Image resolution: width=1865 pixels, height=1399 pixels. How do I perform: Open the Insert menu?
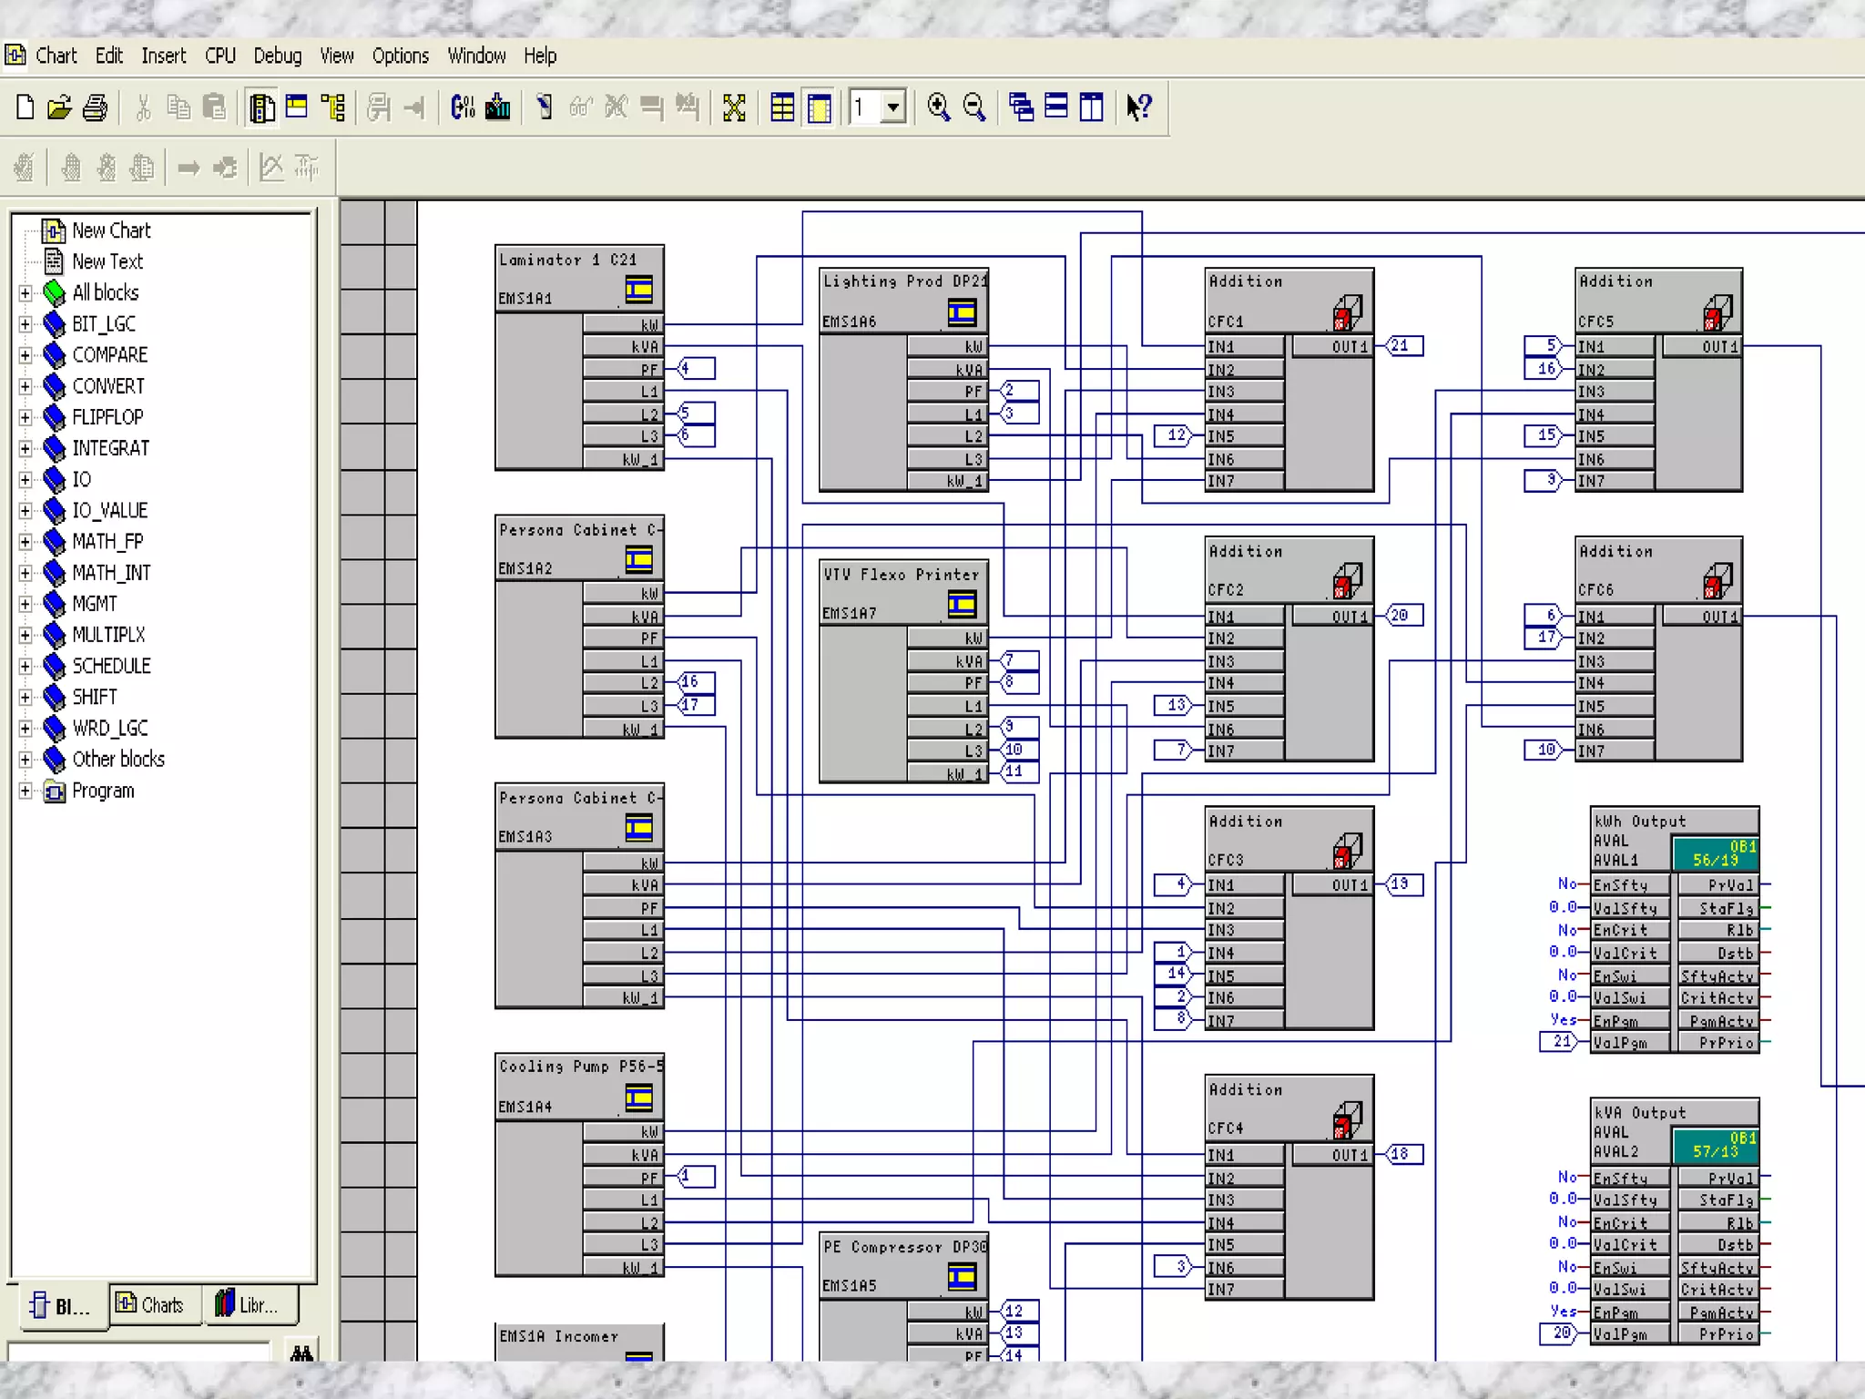point(164,56)
